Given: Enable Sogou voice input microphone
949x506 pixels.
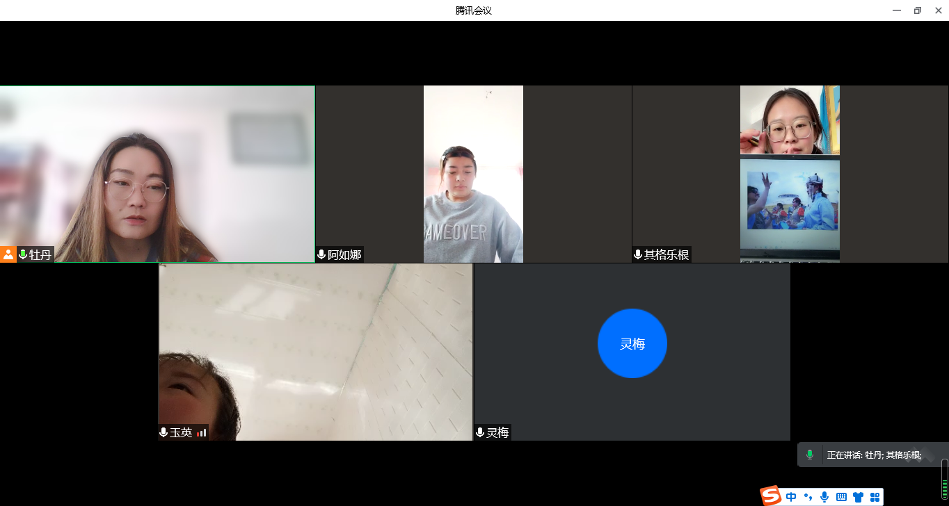Looking at the screenshot, I should click(x=824, y=497).
